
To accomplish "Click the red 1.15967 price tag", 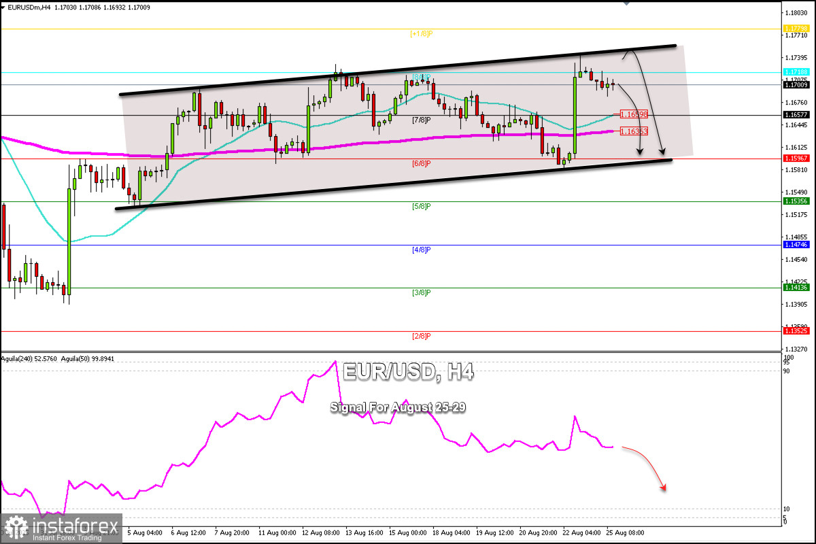I will (796, 158).
